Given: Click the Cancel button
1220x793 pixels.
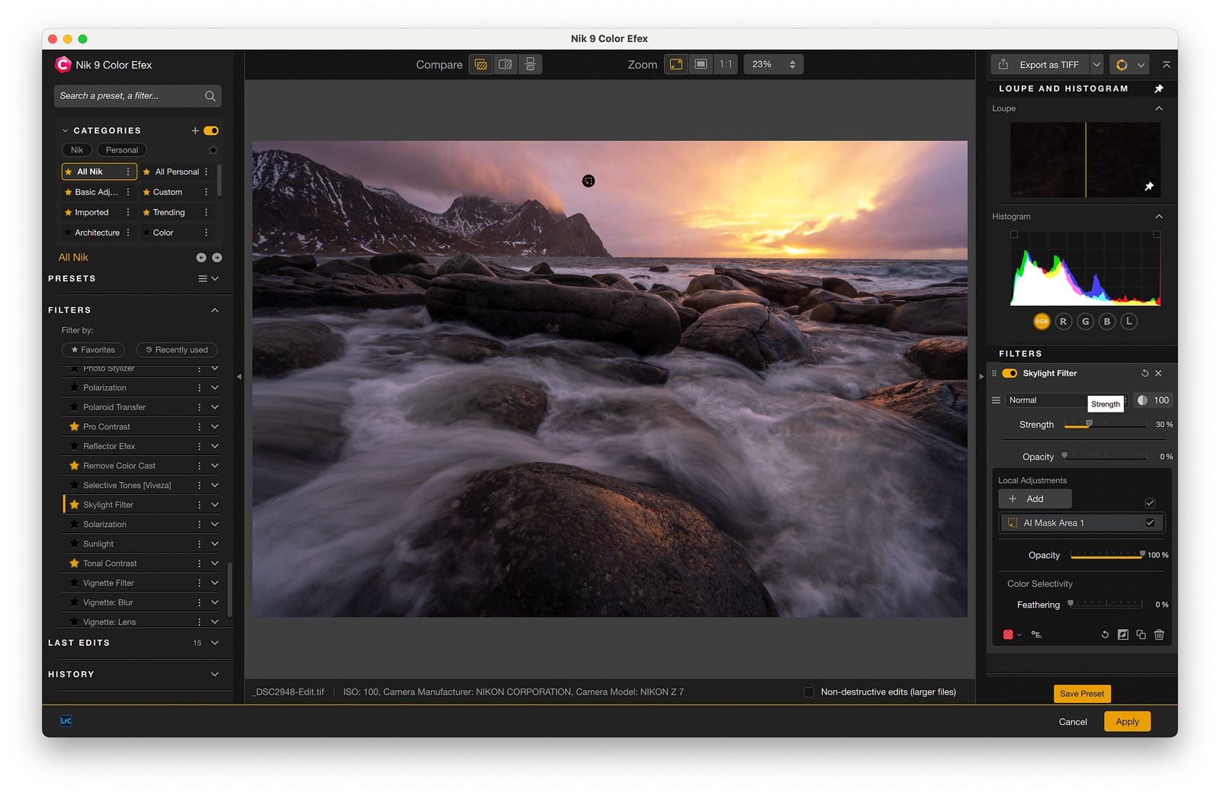Looking at the screenshot, I should (1073, 721).
